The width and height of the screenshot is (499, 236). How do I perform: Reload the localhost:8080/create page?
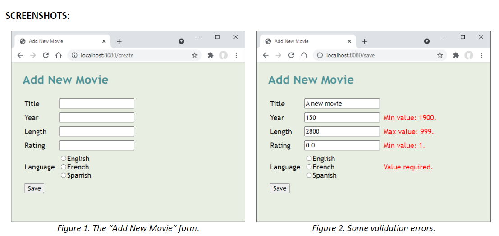46,55
